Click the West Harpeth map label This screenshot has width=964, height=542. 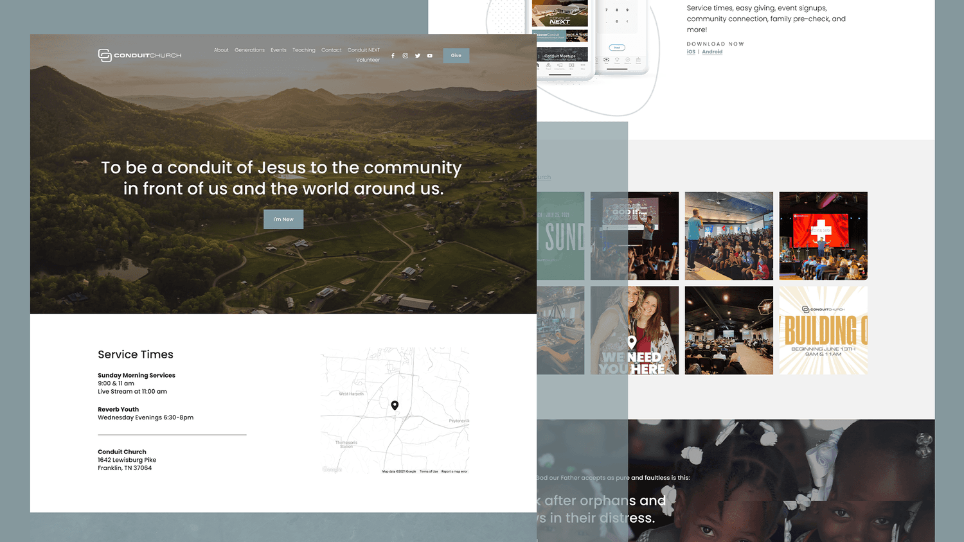click(x=351, y=394)
